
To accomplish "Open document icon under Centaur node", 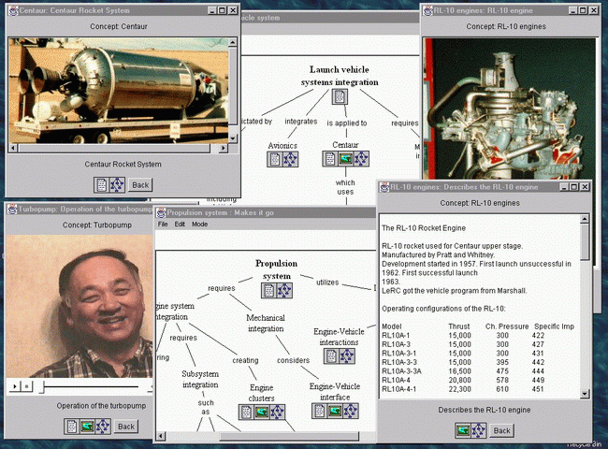I will coord(330,159).
